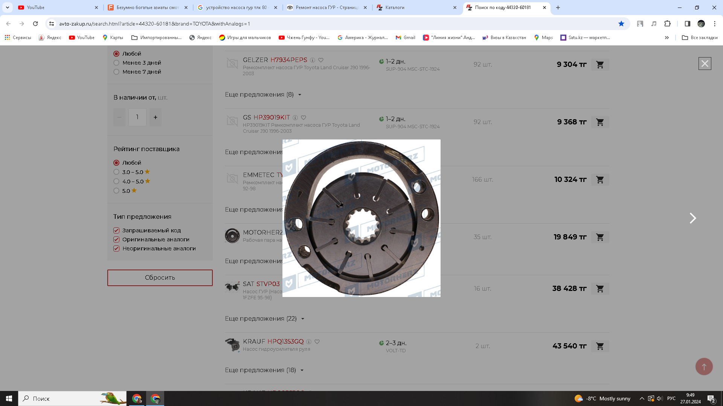Expand 'Еще предложения (8)' under GELZER
The height and width of the screenshot is (406, 723).
(x=263, y=95)
